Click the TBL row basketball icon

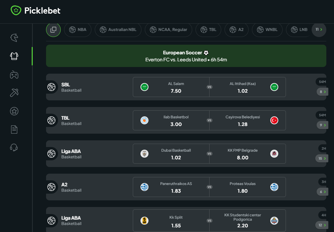[51, 120]
